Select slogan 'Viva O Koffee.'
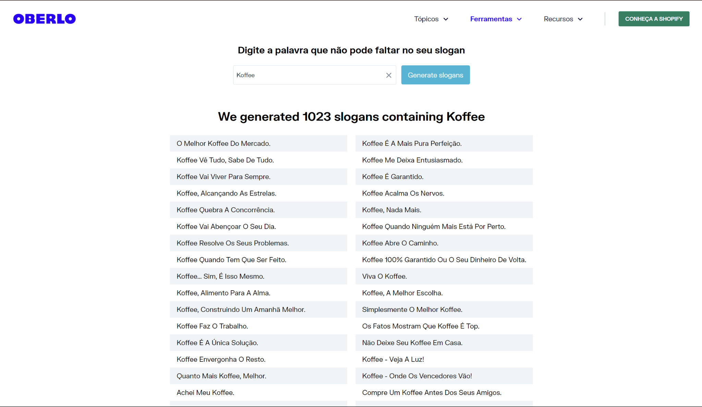This screenshot has width=702, height=407. pyautogui.click(x=444, y=276)
